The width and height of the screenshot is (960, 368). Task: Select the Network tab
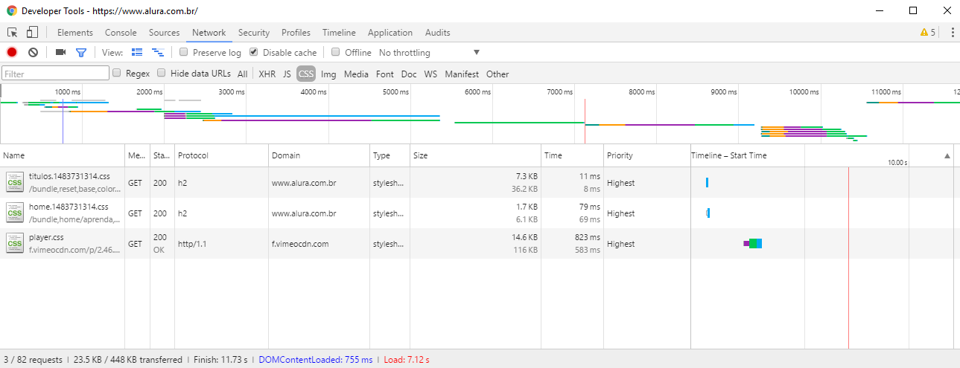(x=209, y=33)
